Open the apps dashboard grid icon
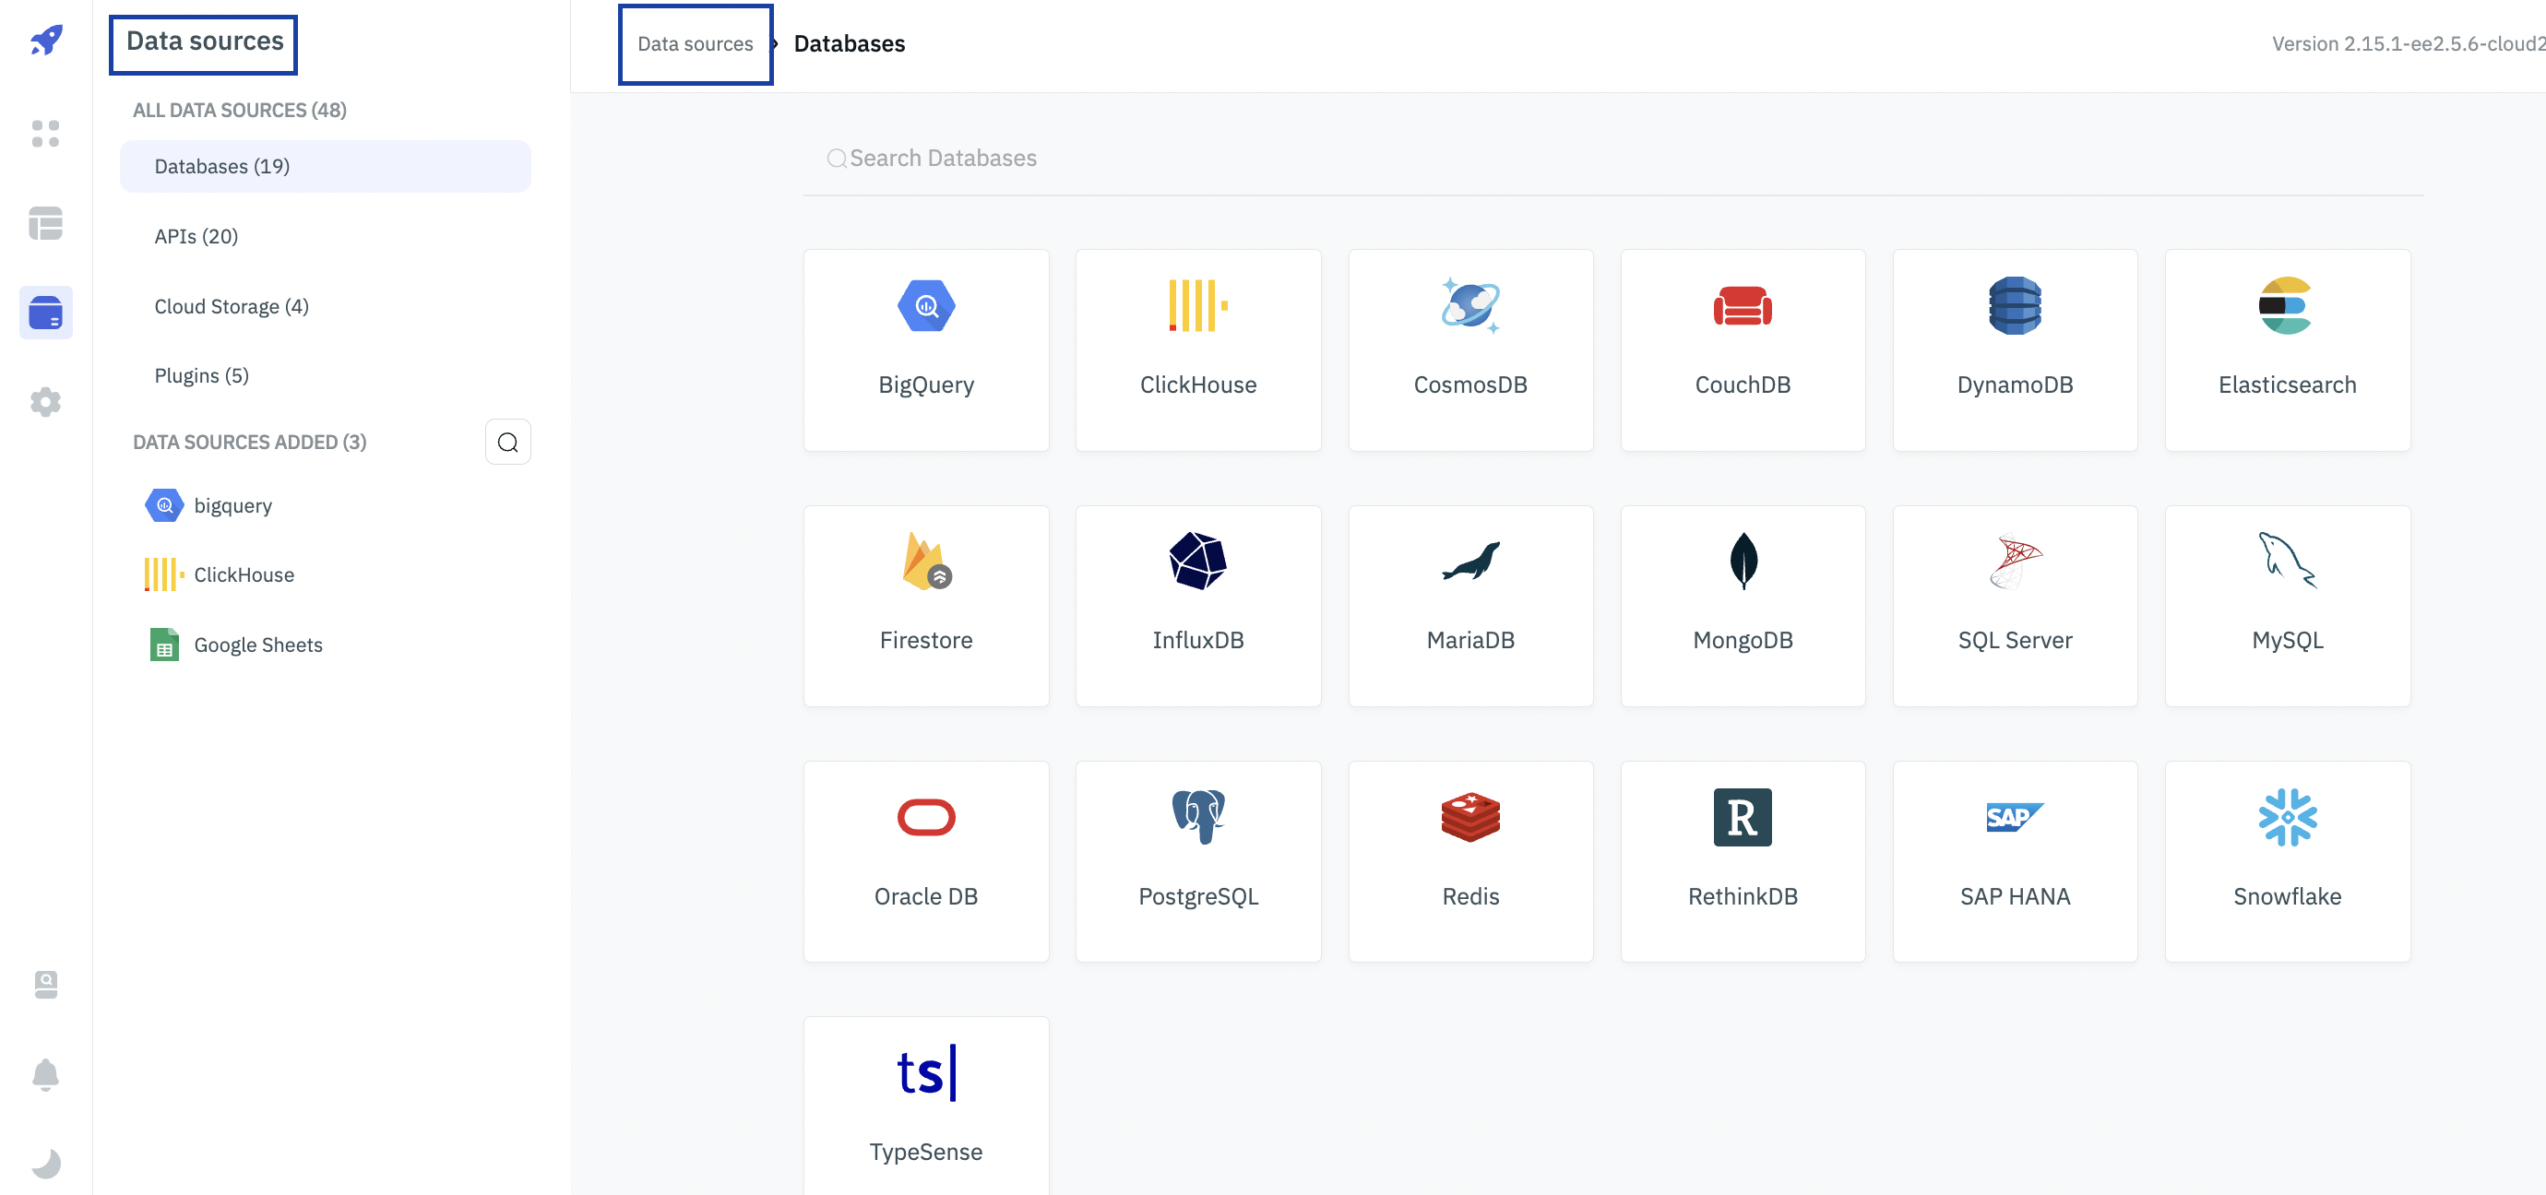This screenshot has height=1195, width=2546. pos(45,133)
